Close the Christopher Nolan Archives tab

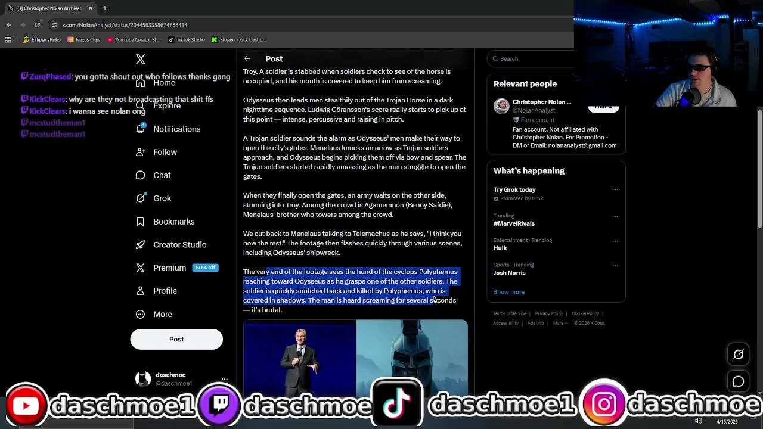tap(91, 8)
